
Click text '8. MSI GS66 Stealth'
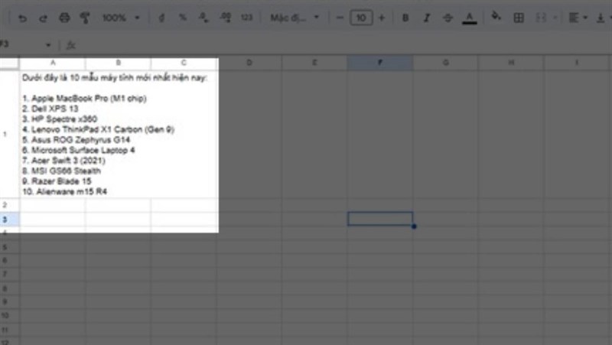click(62, 171)
